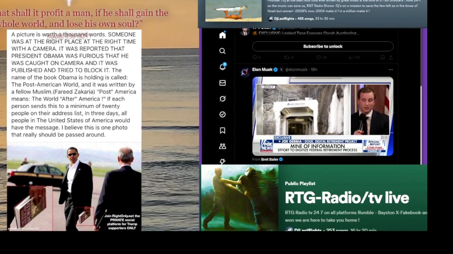Open the X Search/Explore magnifier icon
The image size is (453, 254).
tap(222, 51)
